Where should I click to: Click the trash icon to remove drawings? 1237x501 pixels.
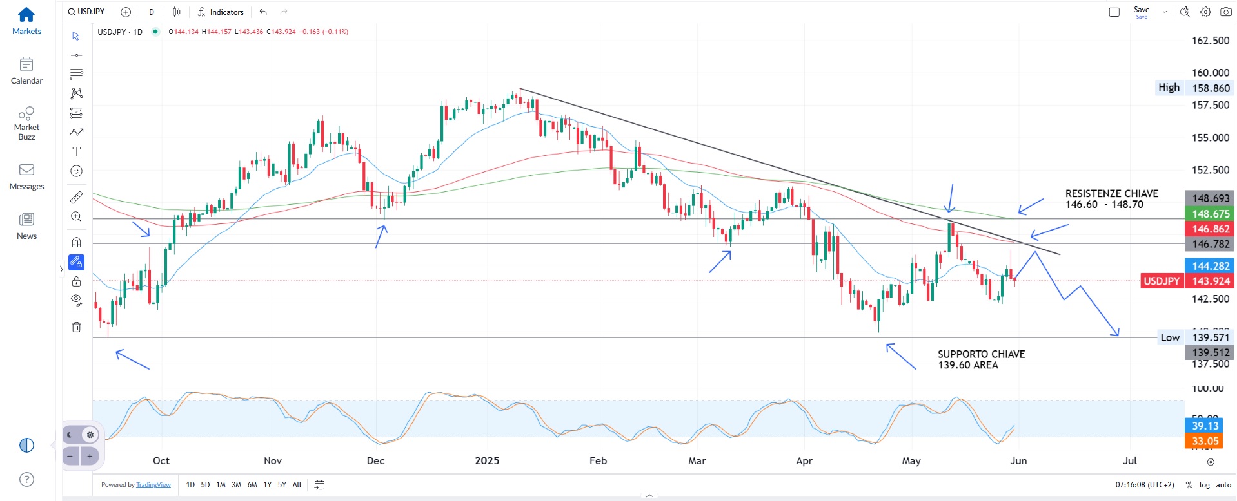tap(76, 327)
